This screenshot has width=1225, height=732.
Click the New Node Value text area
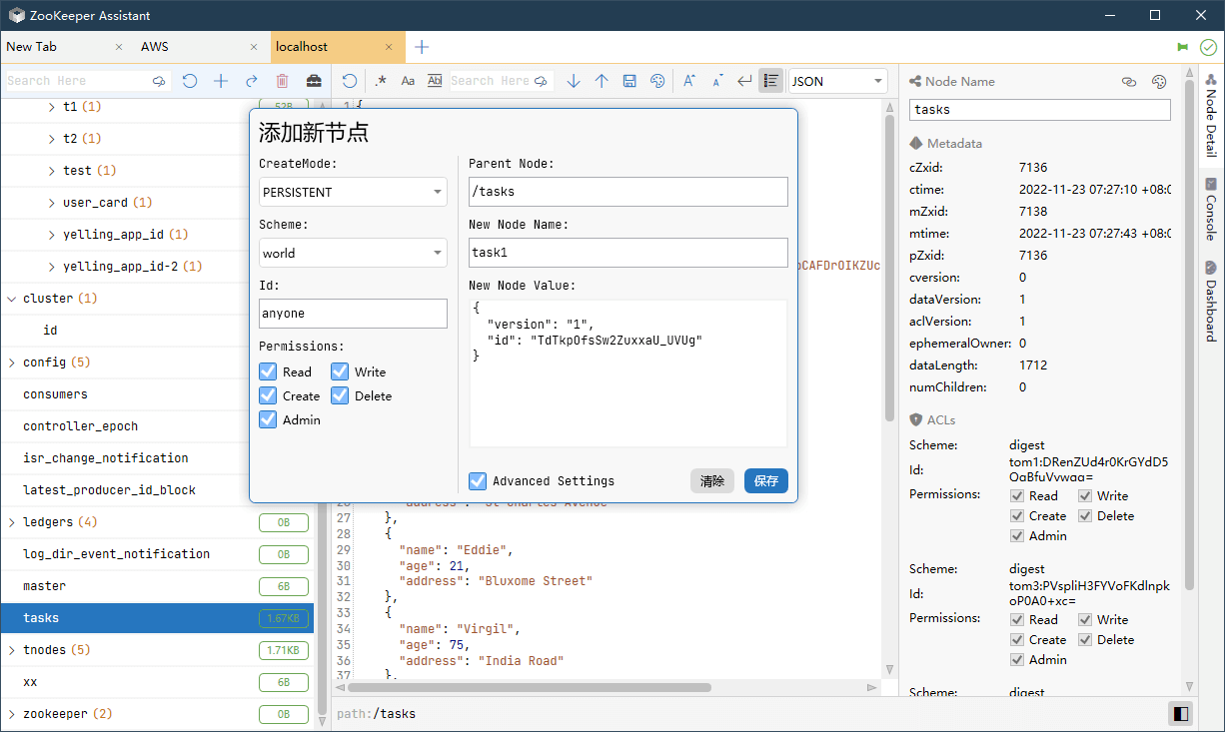coord(628,373)
